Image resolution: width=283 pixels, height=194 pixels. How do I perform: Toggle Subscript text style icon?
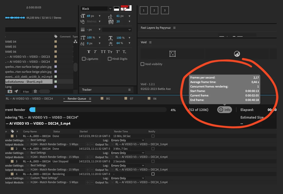pos(124,52)
